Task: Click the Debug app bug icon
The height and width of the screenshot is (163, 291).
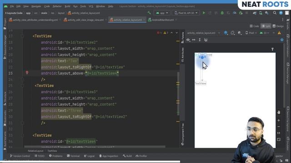Action: [x=222, y=13]
